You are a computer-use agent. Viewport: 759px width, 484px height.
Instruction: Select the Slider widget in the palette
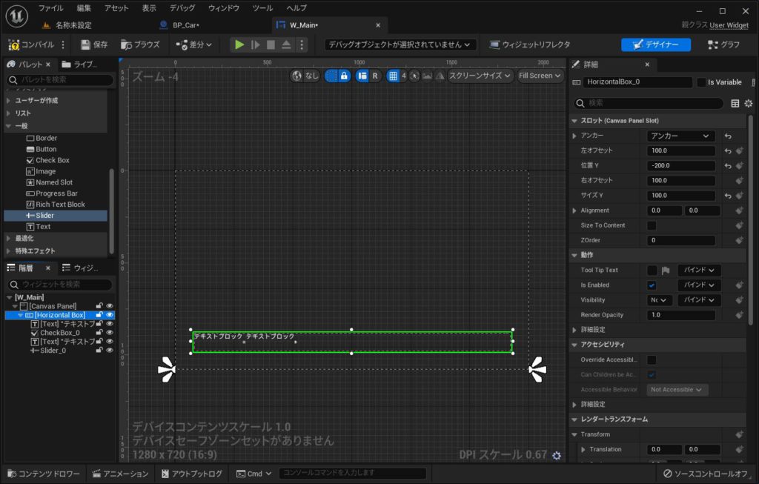55,216
